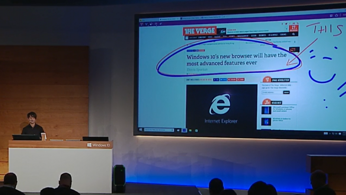Select the eraser annotation tool
The image size is (346, 195).
click(x=151, y=24)
